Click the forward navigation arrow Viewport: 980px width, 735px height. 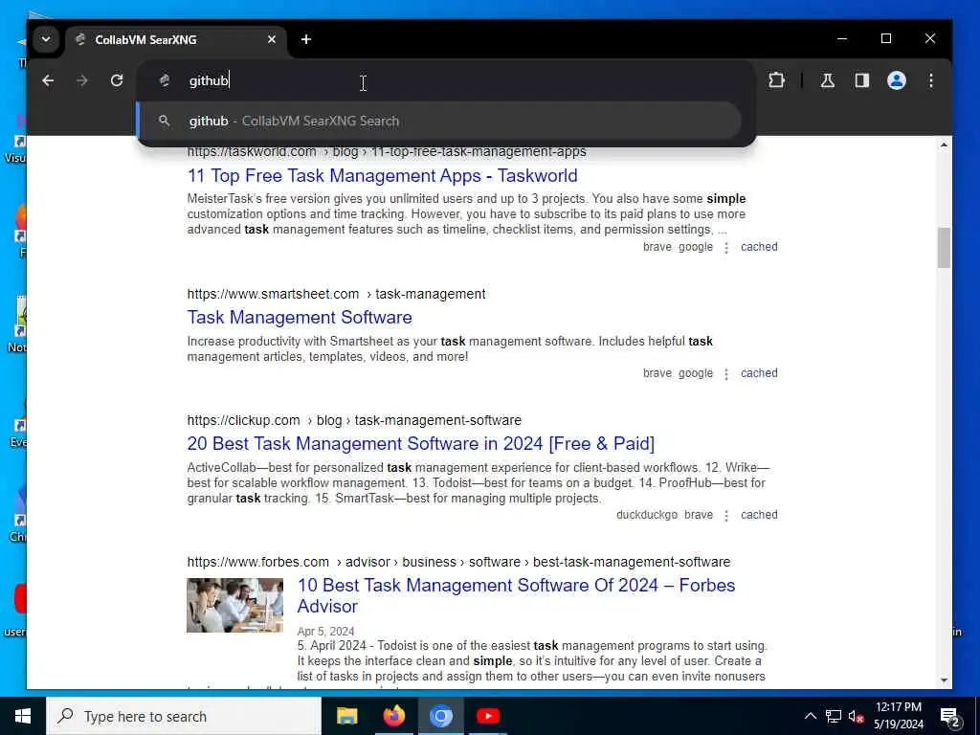click(x=82, y=80)
